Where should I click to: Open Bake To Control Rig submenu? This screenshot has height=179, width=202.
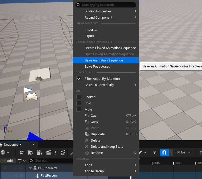click(x=106, y=85)
